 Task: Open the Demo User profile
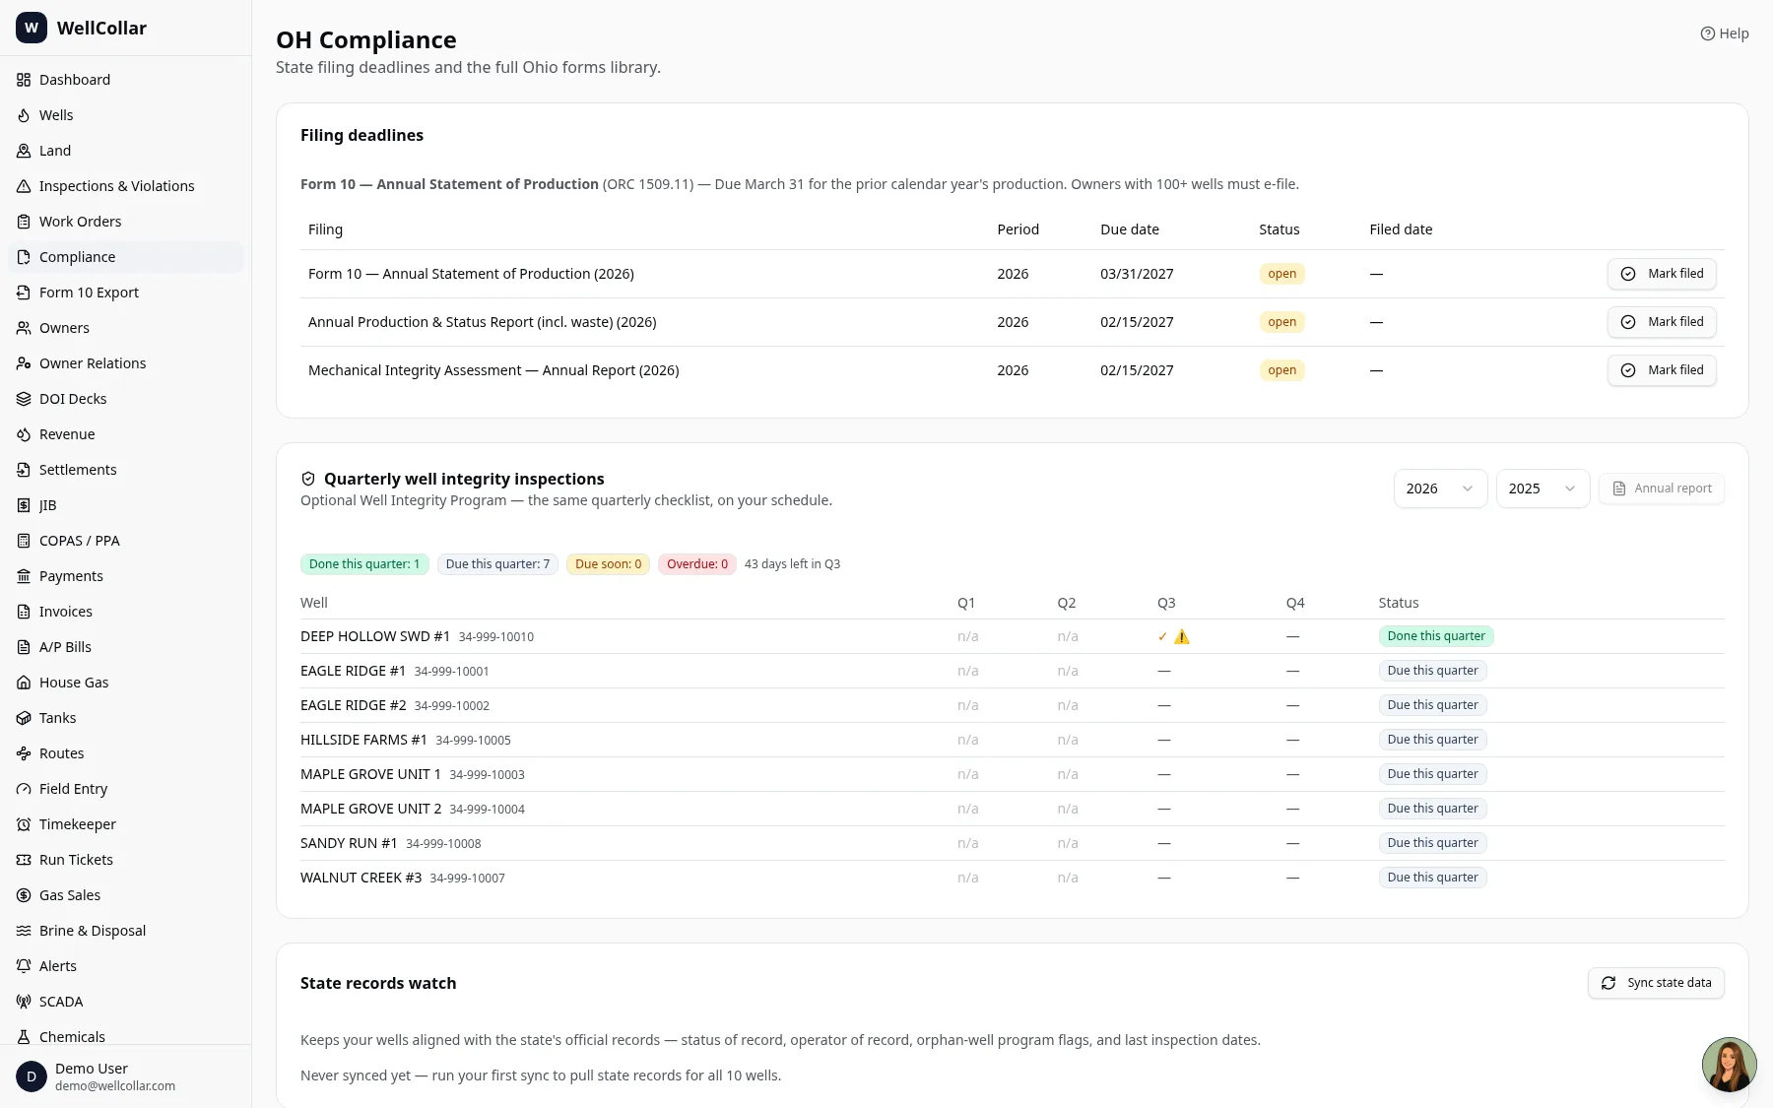(x=126, y=1076)
